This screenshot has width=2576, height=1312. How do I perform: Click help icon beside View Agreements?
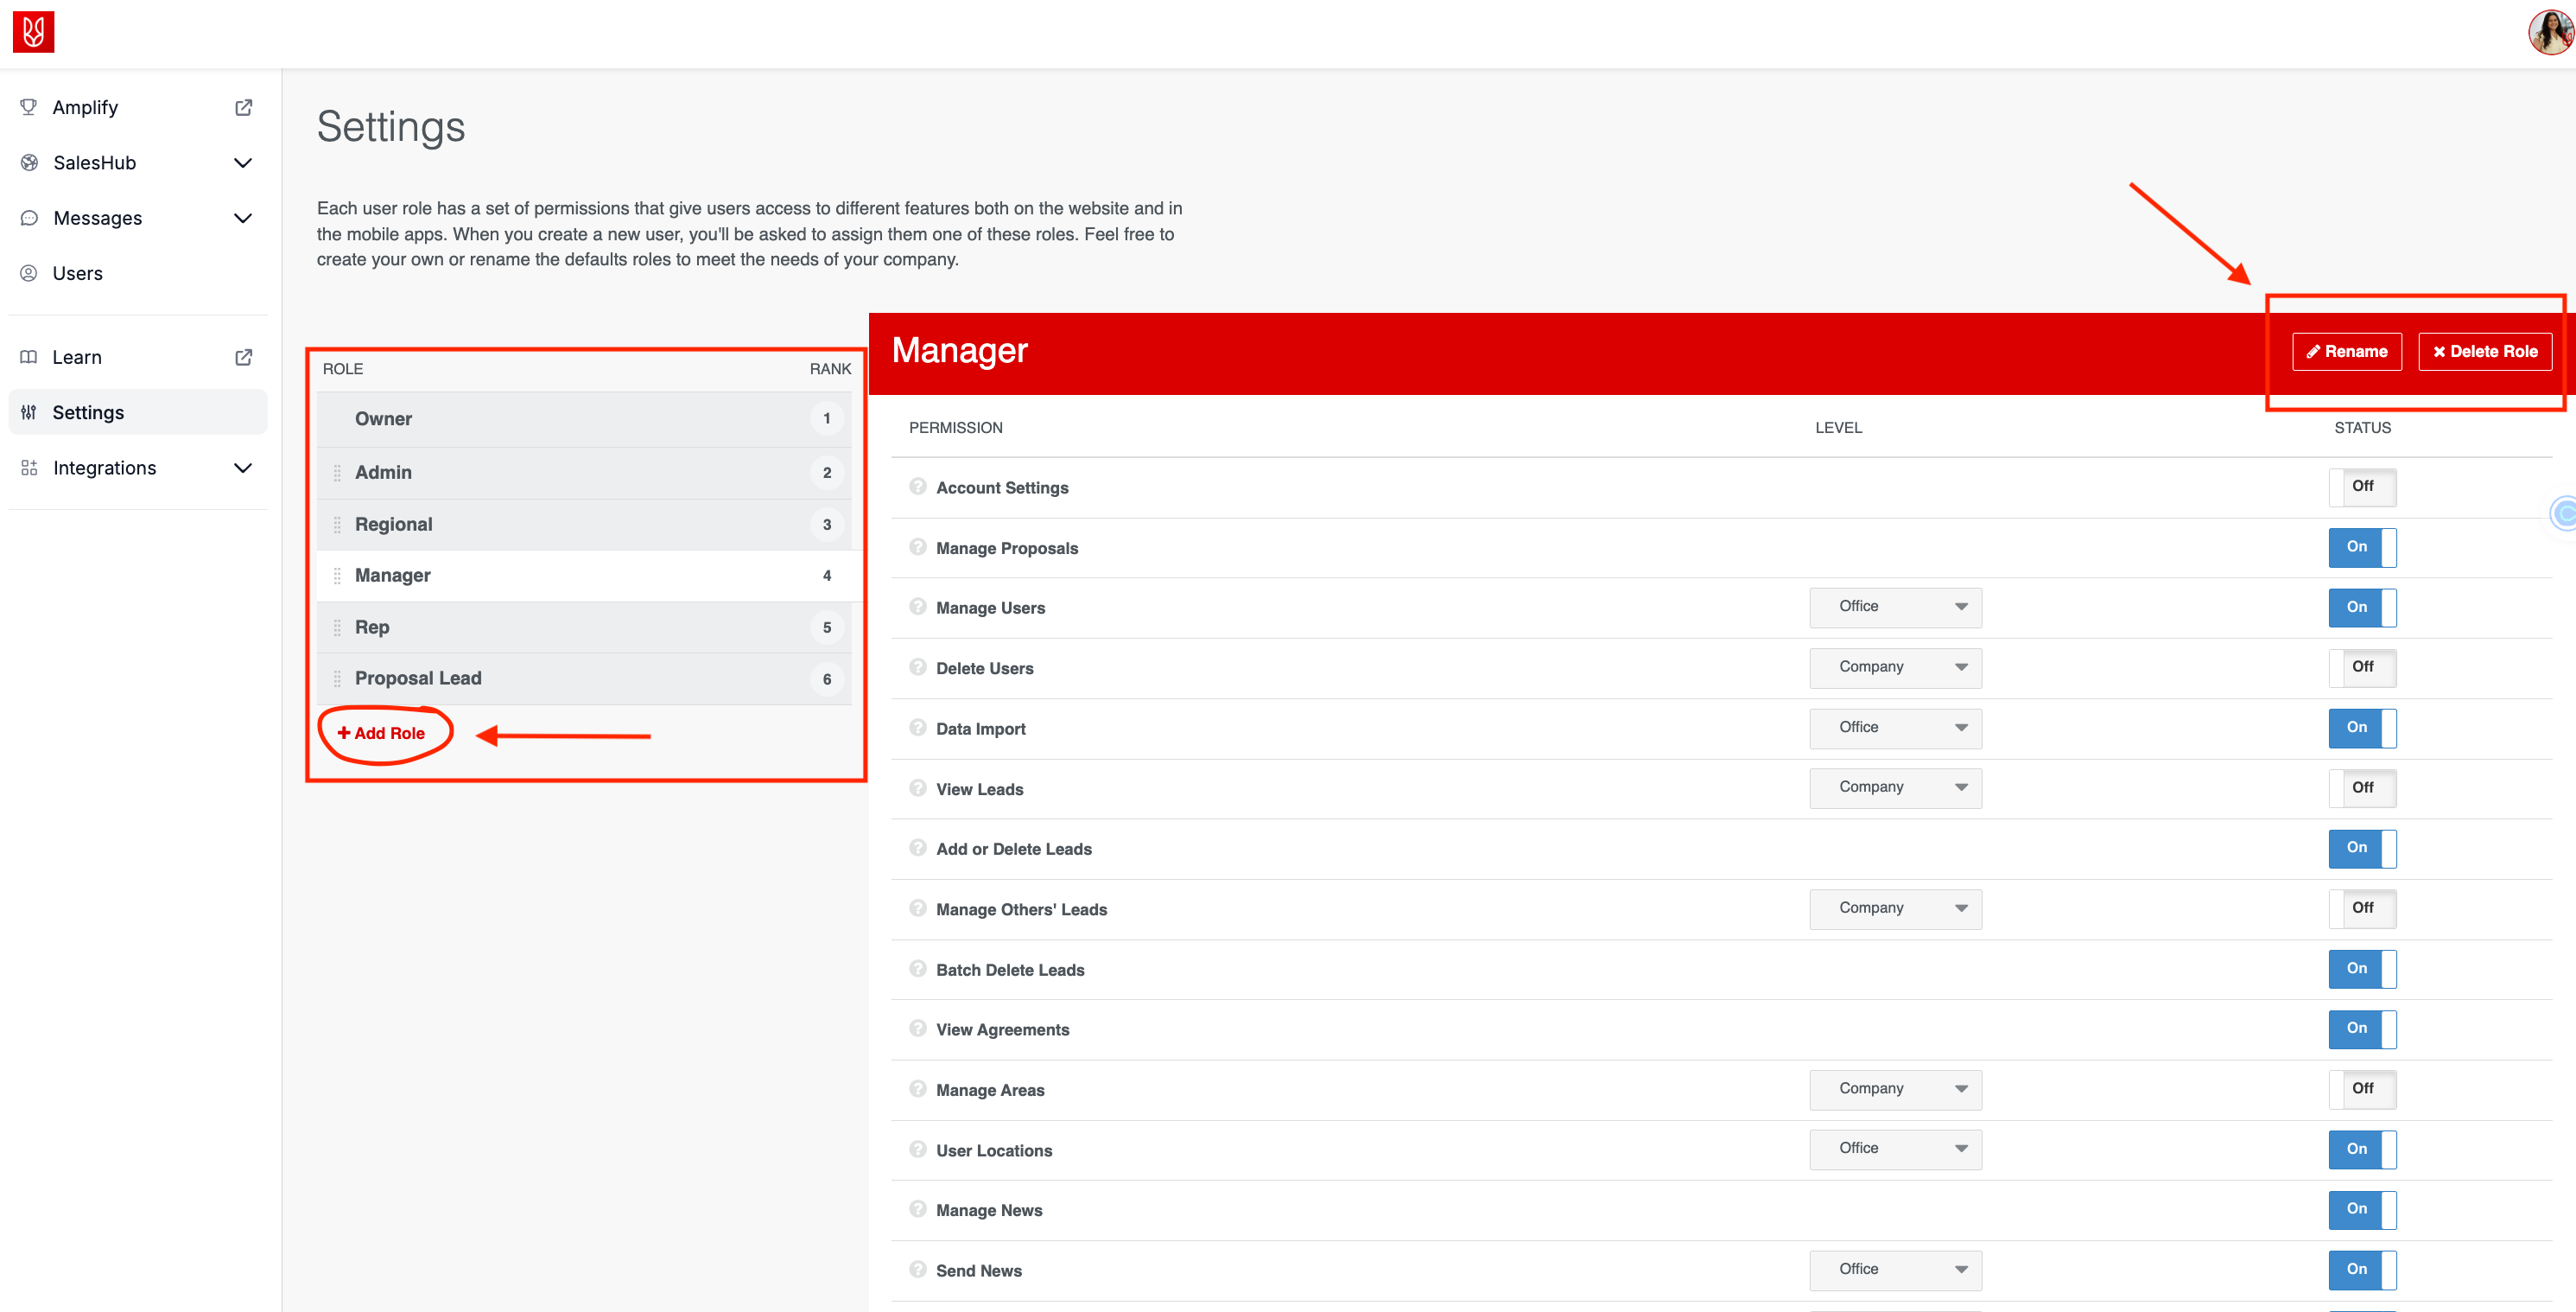pos(918,1028)
